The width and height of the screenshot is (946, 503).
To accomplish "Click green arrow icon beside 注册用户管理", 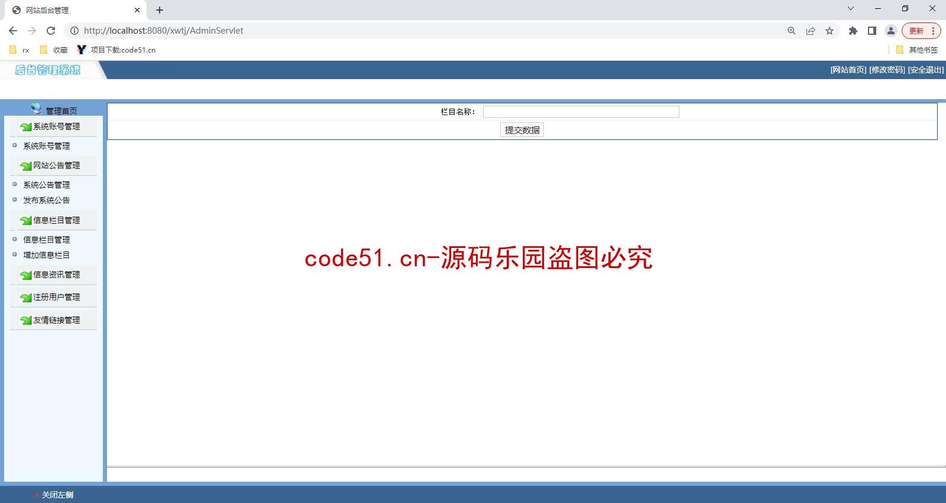I will tap(26, 298).
